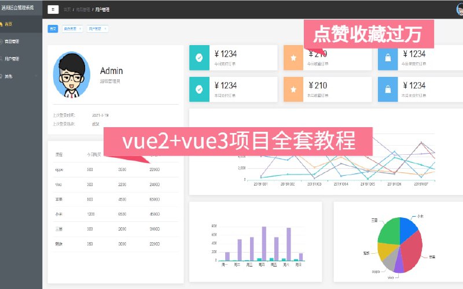The width and height of the screenshot is (463, 289).
Task: Click the tallest purple bar for 周四
Action: tap(264, 243)
